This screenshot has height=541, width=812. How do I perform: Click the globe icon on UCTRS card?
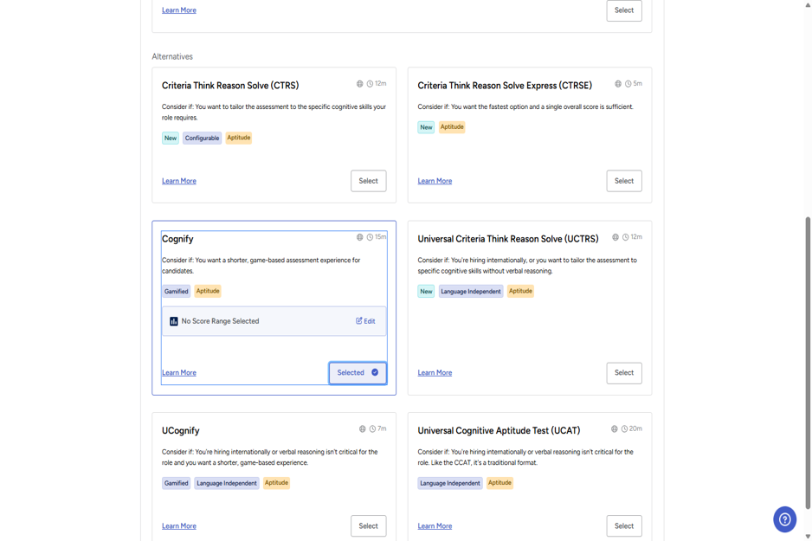pyautogui.click(x=615, y=237)
